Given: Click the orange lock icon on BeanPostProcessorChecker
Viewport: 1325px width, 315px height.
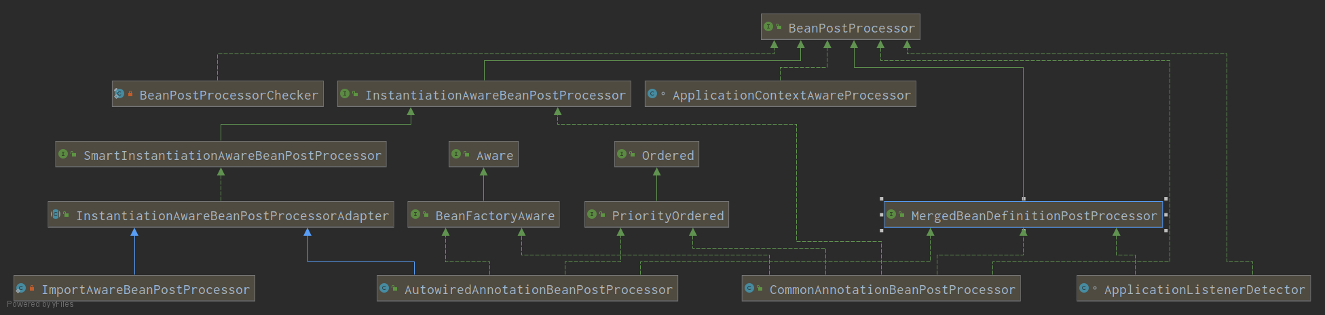Looking at the screenshot, I should click(130, 94).
